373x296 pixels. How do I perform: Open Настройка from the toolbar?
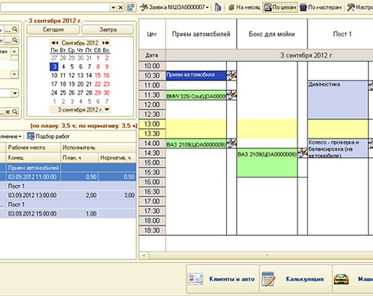(x=360, y=7)
